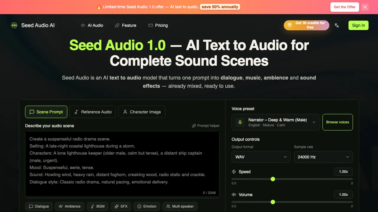
Task: Open the language translation icon
Action: (337, 25)
